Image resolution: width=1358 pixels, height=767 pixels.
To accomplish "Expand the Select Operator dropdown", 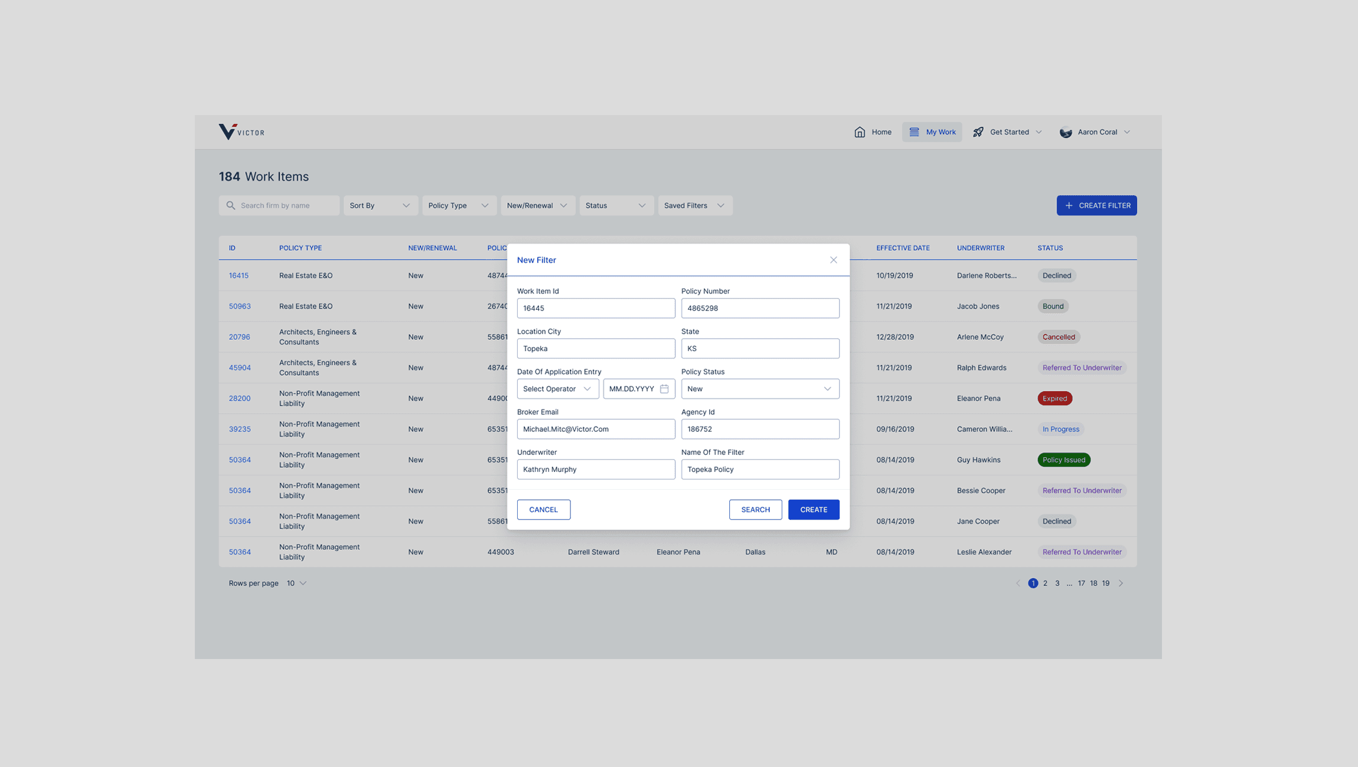I will [557, 389].
